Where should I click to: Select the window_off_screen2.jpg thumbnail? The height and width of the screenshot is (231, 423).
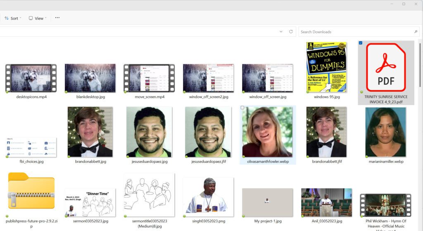pyautogui.click(x=209, y=78)
